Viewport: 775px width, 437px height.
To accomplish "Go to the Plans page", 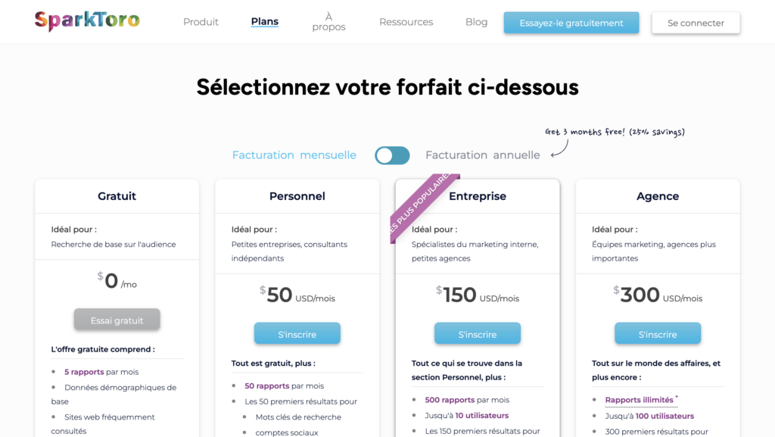I will tap(265, 22).
